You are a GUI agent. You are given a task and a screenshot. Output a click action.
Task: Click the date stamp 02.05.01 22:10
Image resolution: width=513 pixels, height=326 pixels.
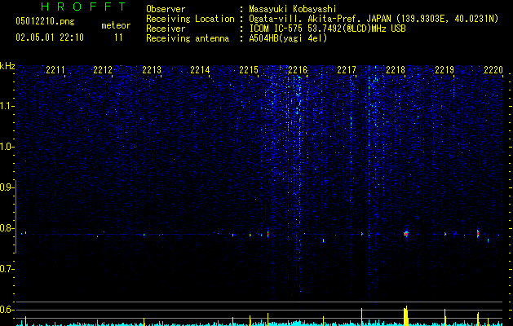(x=50, y=37)
